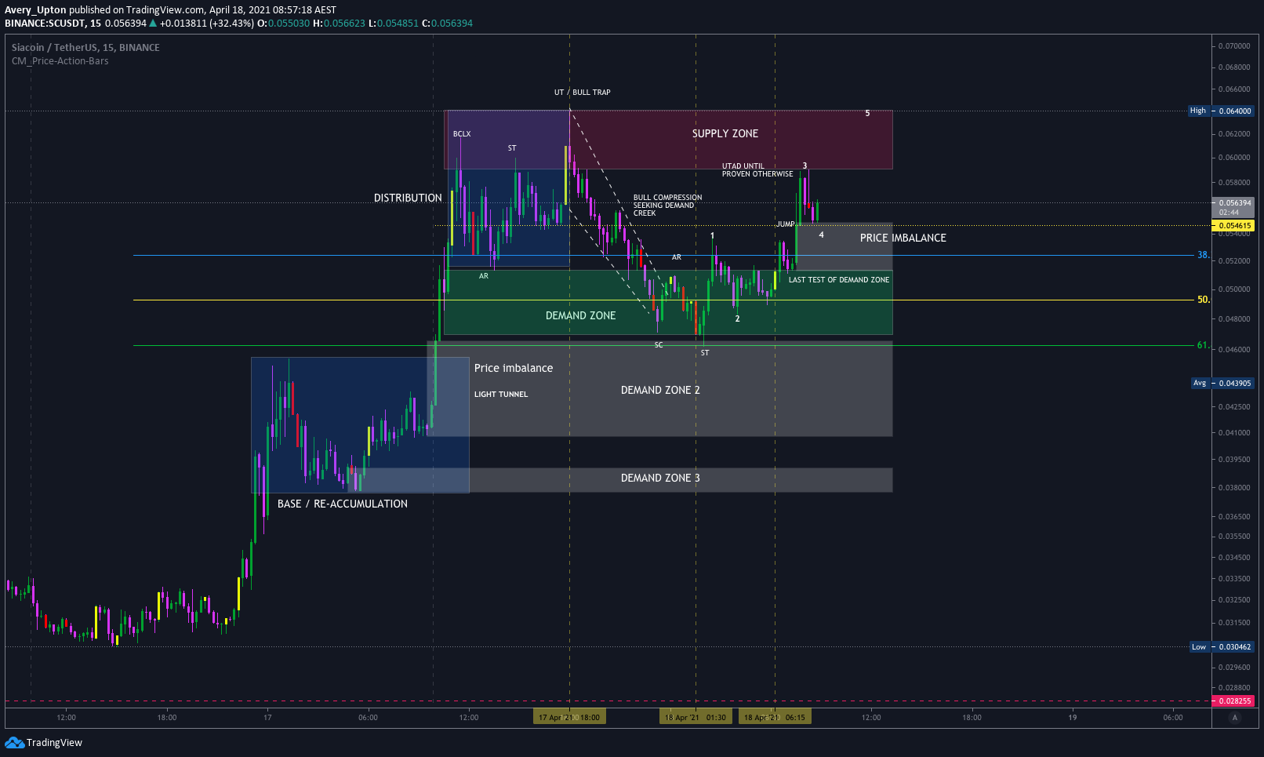Click the 50. Fibonacci level label
This screenshot has height=757, width=1264.
click(1204, 300)
